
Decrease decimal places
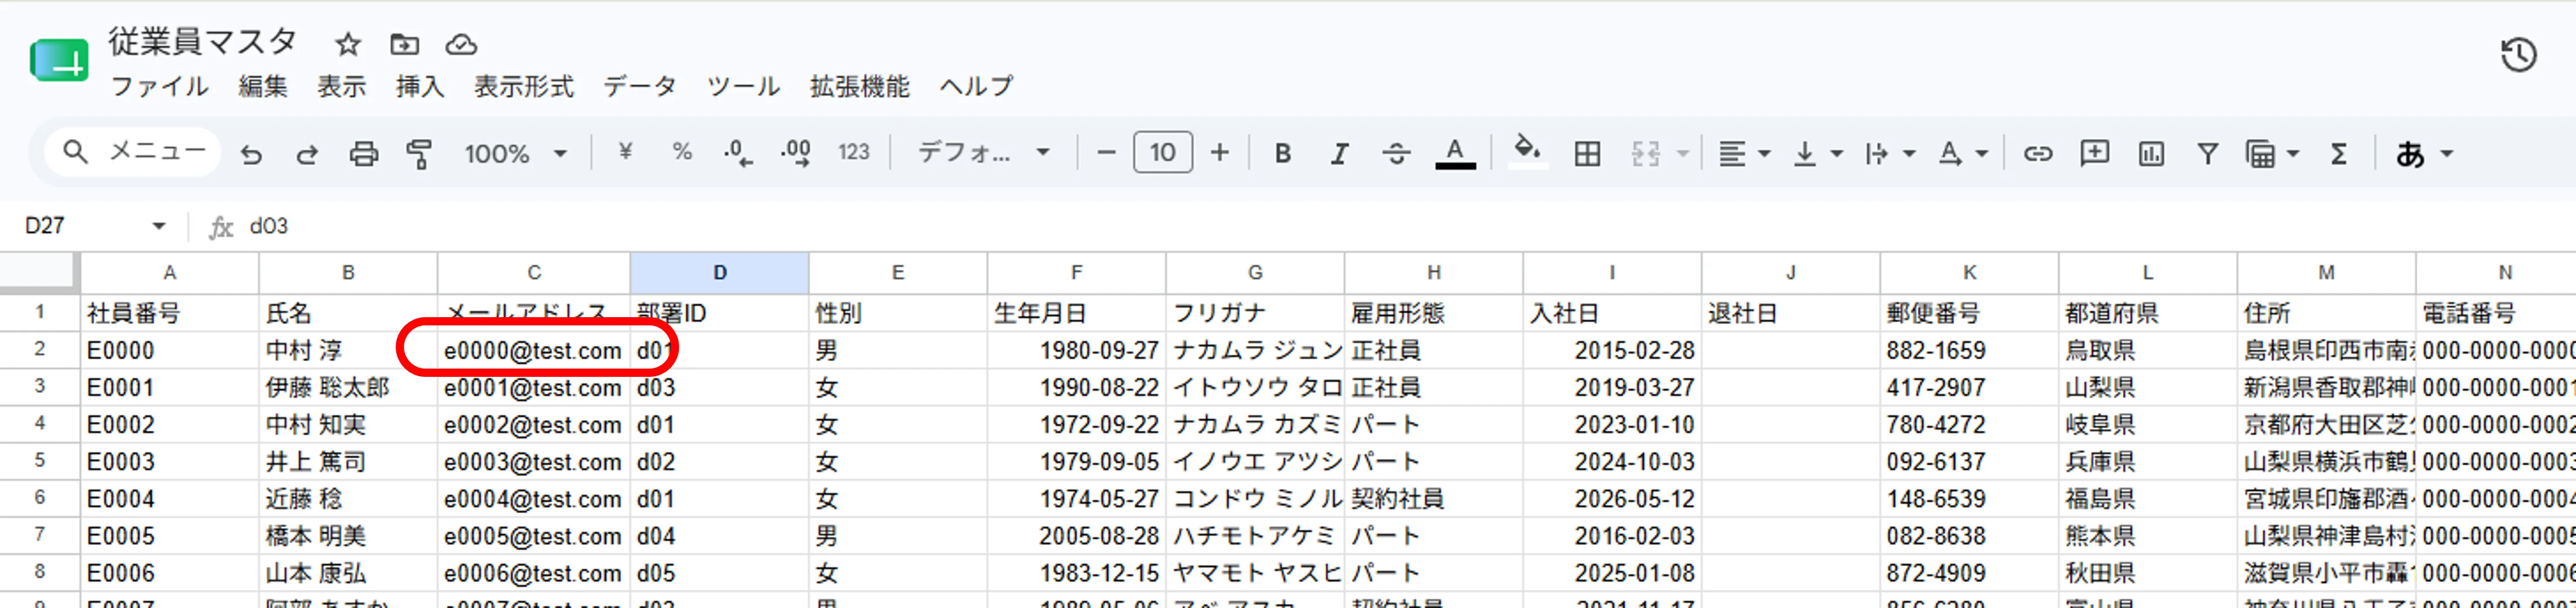pos(738,153)
